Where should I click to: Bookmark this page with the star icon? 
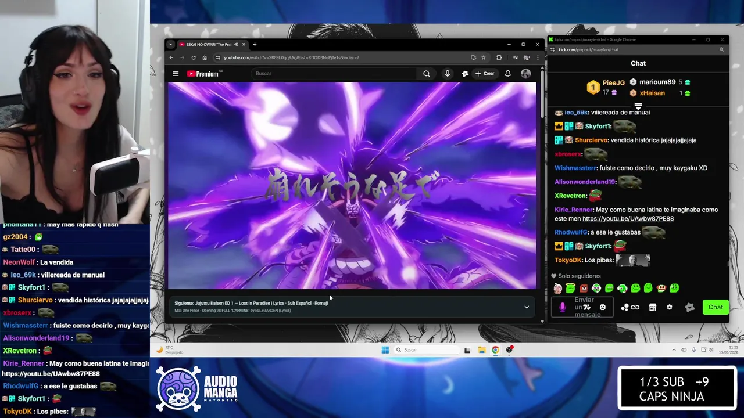483,57
